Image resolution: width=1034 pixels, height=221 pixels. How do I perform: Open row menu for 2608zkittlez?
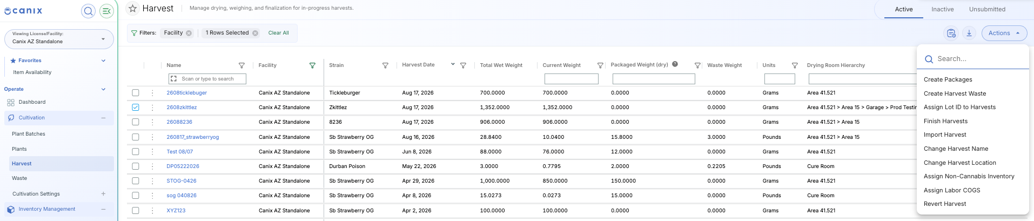click(x=152, y=108)
